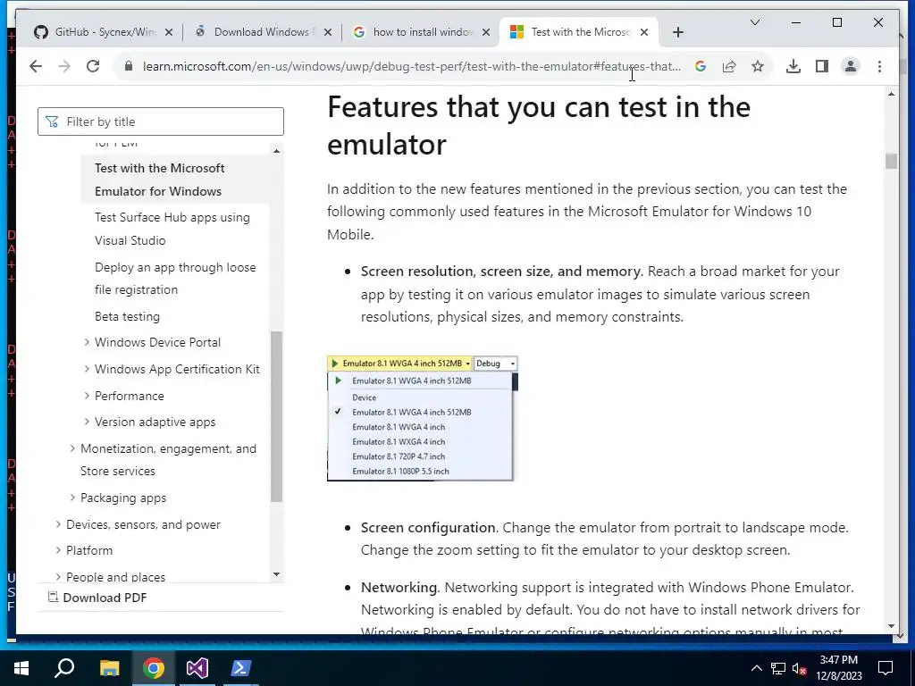Screen dimensions: 915x686
Task: Go back with the browser back arrow
Action: (36, 66)
